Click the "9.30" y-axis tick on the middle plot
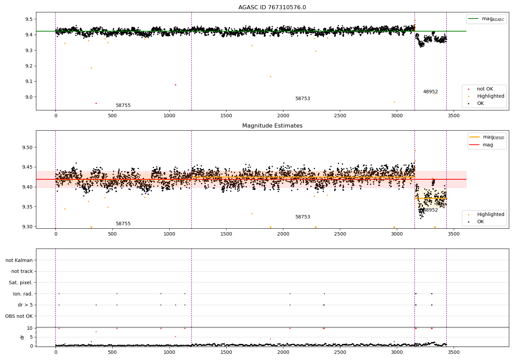This screenshot has width=514, height=360. click(27, 227)
